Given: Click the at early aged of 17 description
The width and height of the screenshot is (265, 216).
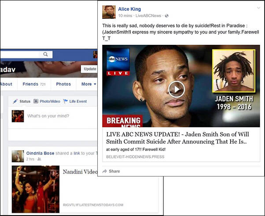Looking at the screenshot, I should 136,149.
